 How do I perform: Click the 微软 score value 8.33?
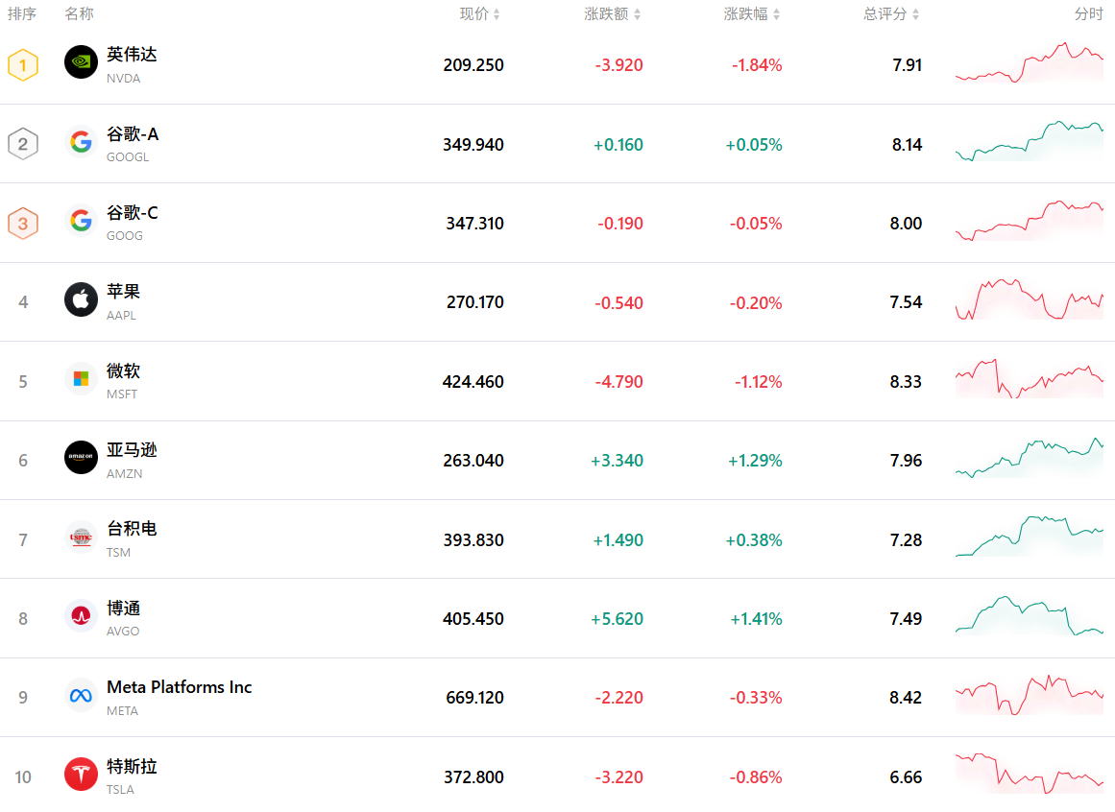(906, 382)
